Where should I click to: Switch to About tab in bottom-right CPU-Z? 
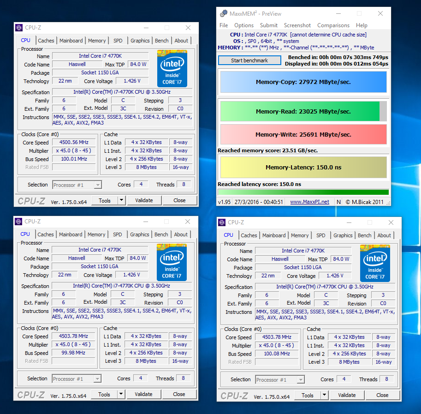[384, 235]
